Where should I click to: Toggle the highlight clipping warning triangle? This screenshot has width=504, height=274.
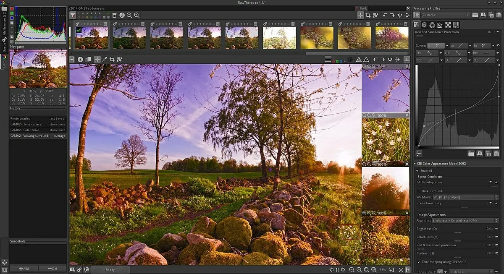[x=360, y=60]
